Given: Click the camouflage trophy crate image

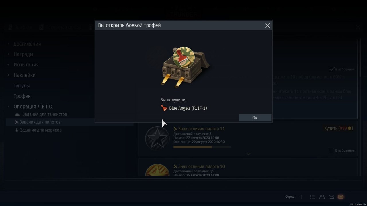Looking at the screenshot, I should click(x=184, y=67).
